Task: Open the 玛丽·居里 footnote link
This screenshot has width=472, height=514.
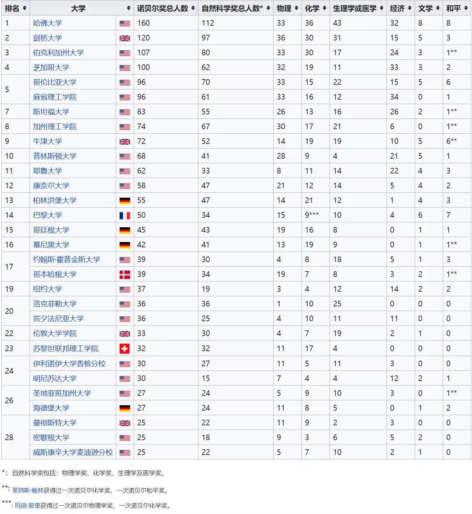Action: coord(28,505)
